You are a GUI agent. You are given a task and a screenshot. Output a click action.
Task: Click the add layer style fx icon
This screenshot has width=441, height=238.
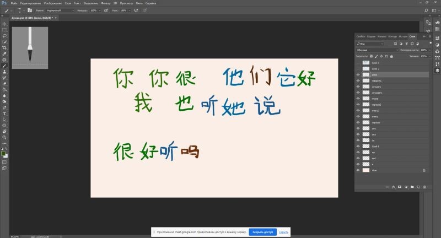click(x=394, y=187)
